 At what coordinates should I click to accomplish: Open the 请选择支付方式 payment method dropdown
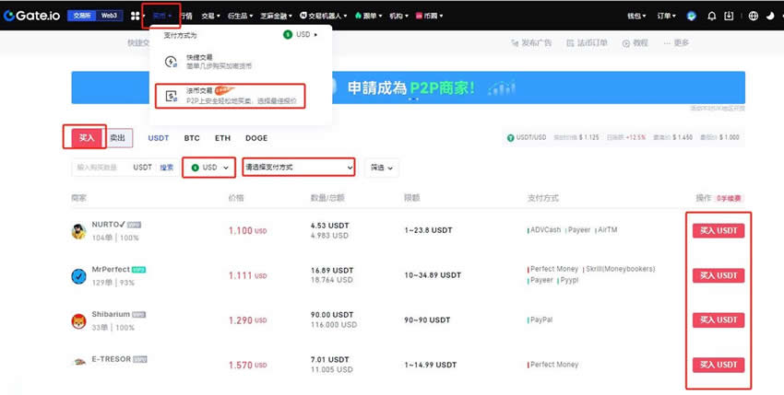(298, 168)
